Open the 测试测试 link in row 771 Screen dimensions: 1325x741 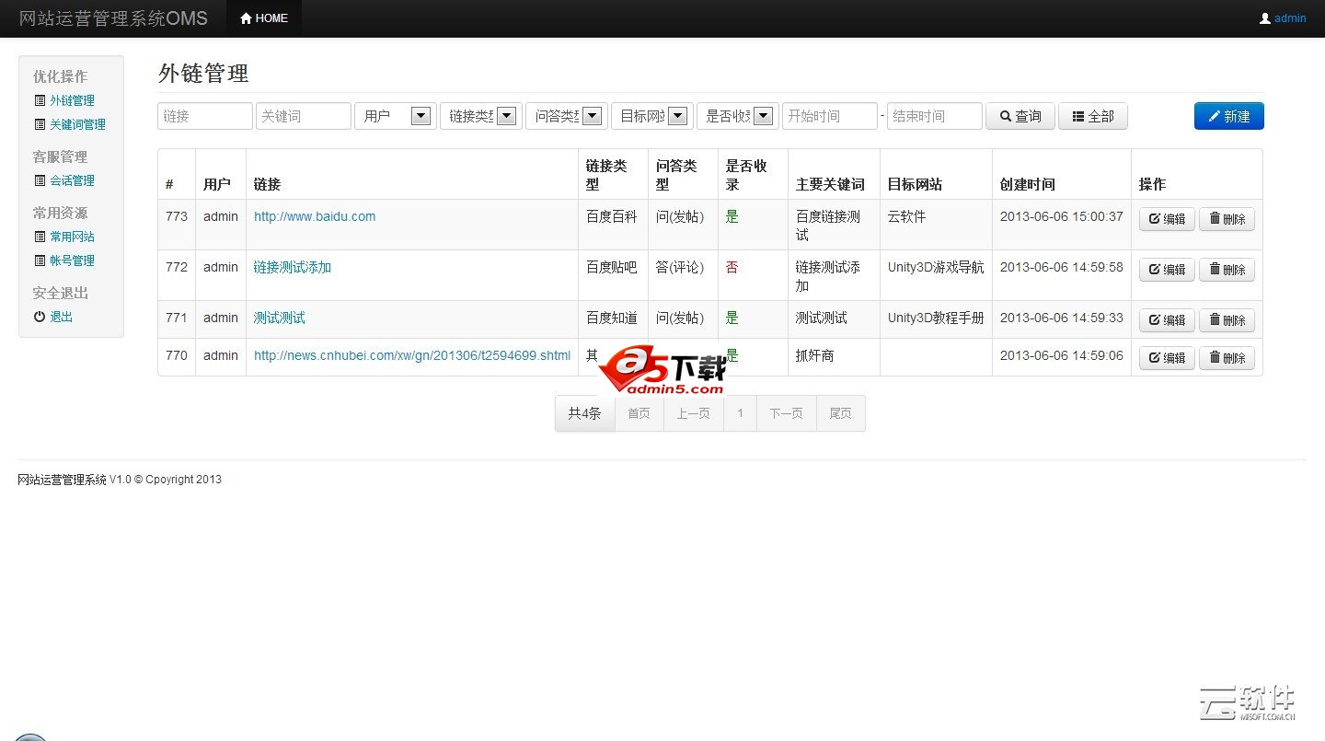280,318
